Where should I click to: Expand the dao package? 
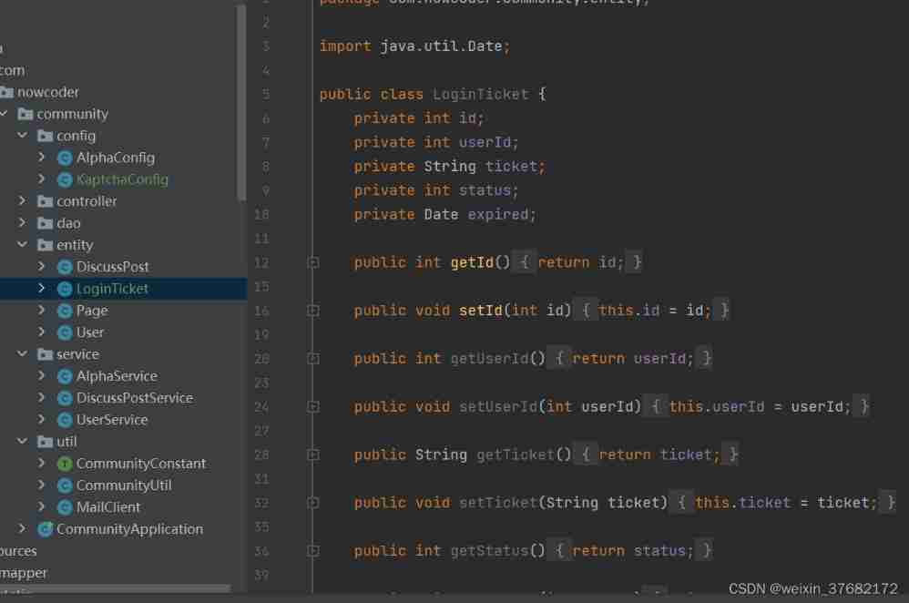point(23,223)
